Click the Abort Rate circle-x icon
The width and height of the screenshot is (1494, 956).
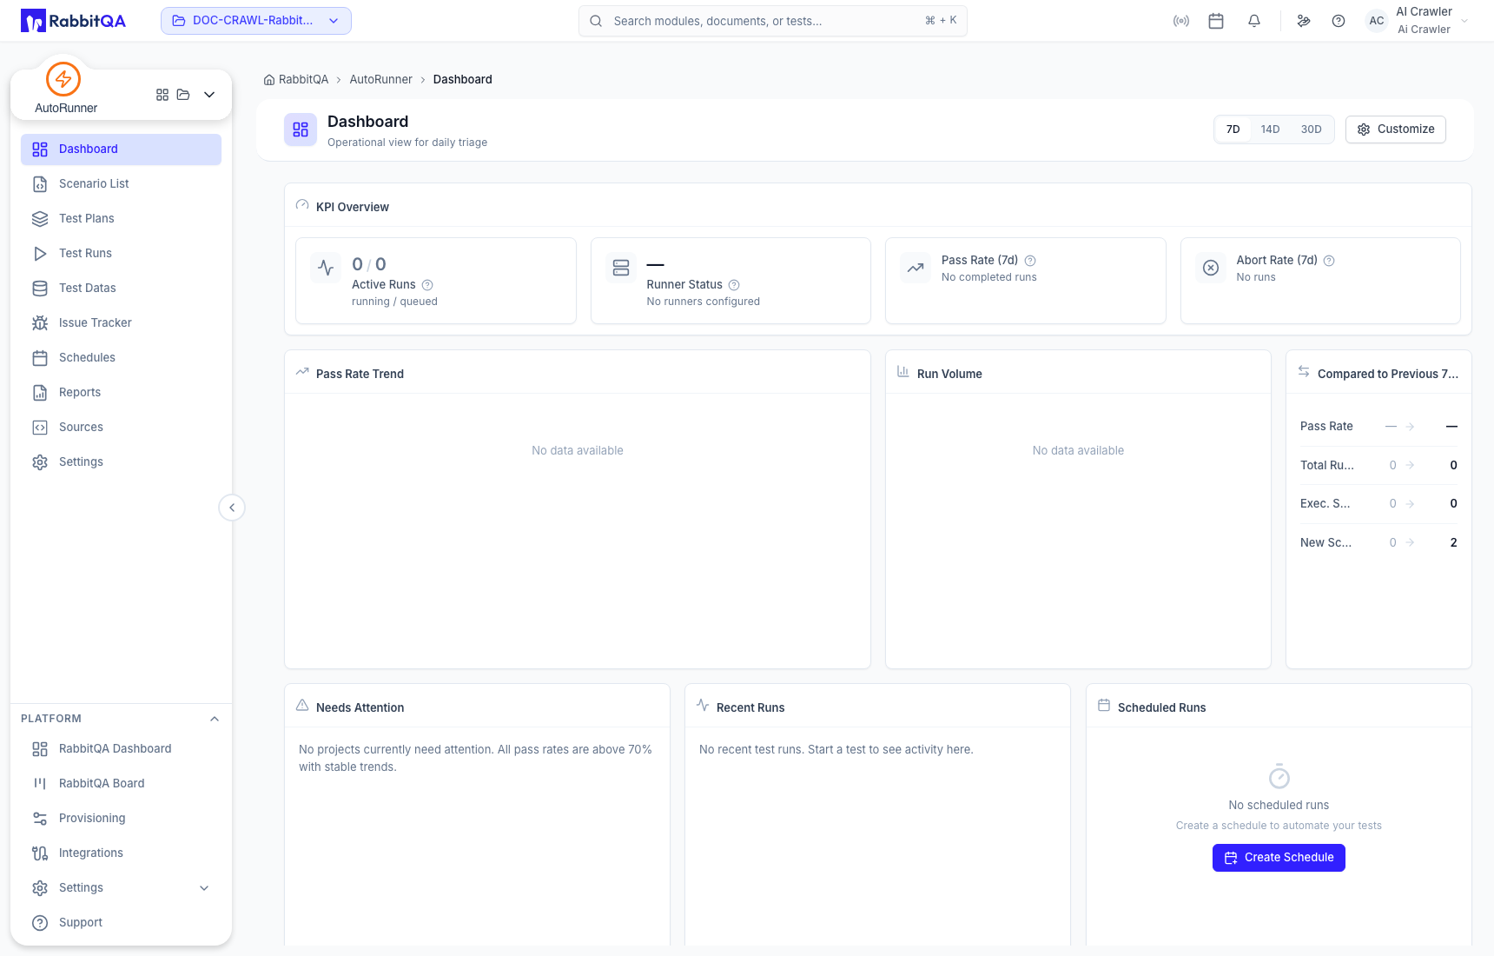(x=1211, y=268)
